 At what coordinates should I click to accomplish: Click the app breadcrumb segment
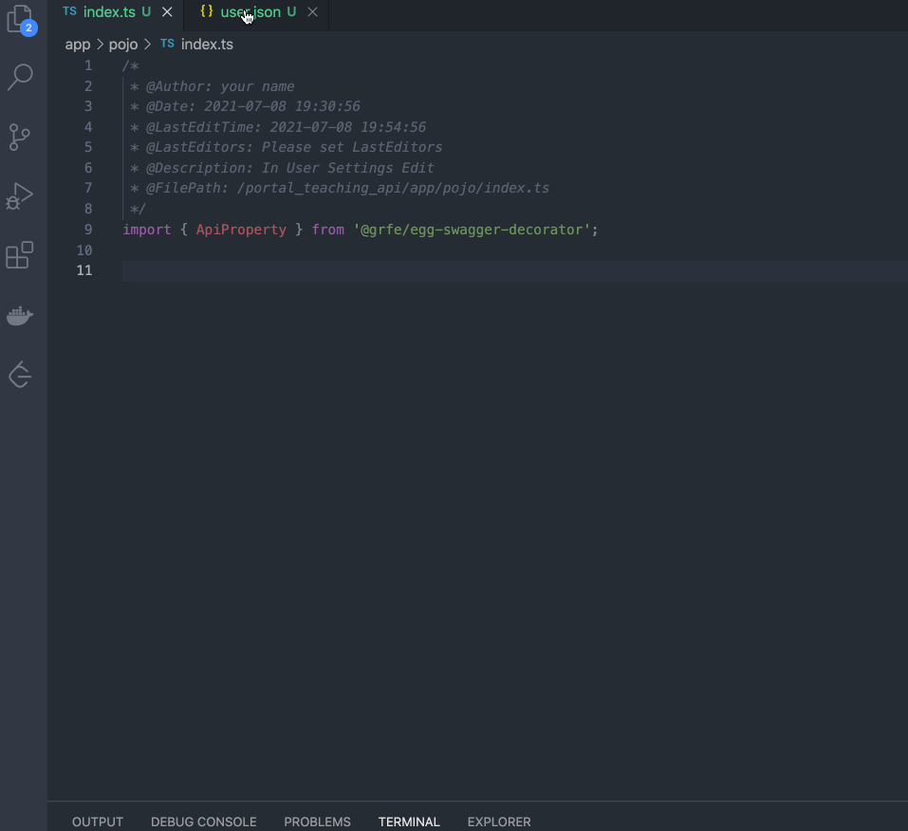pyautogui.click(x=78, y=45)
